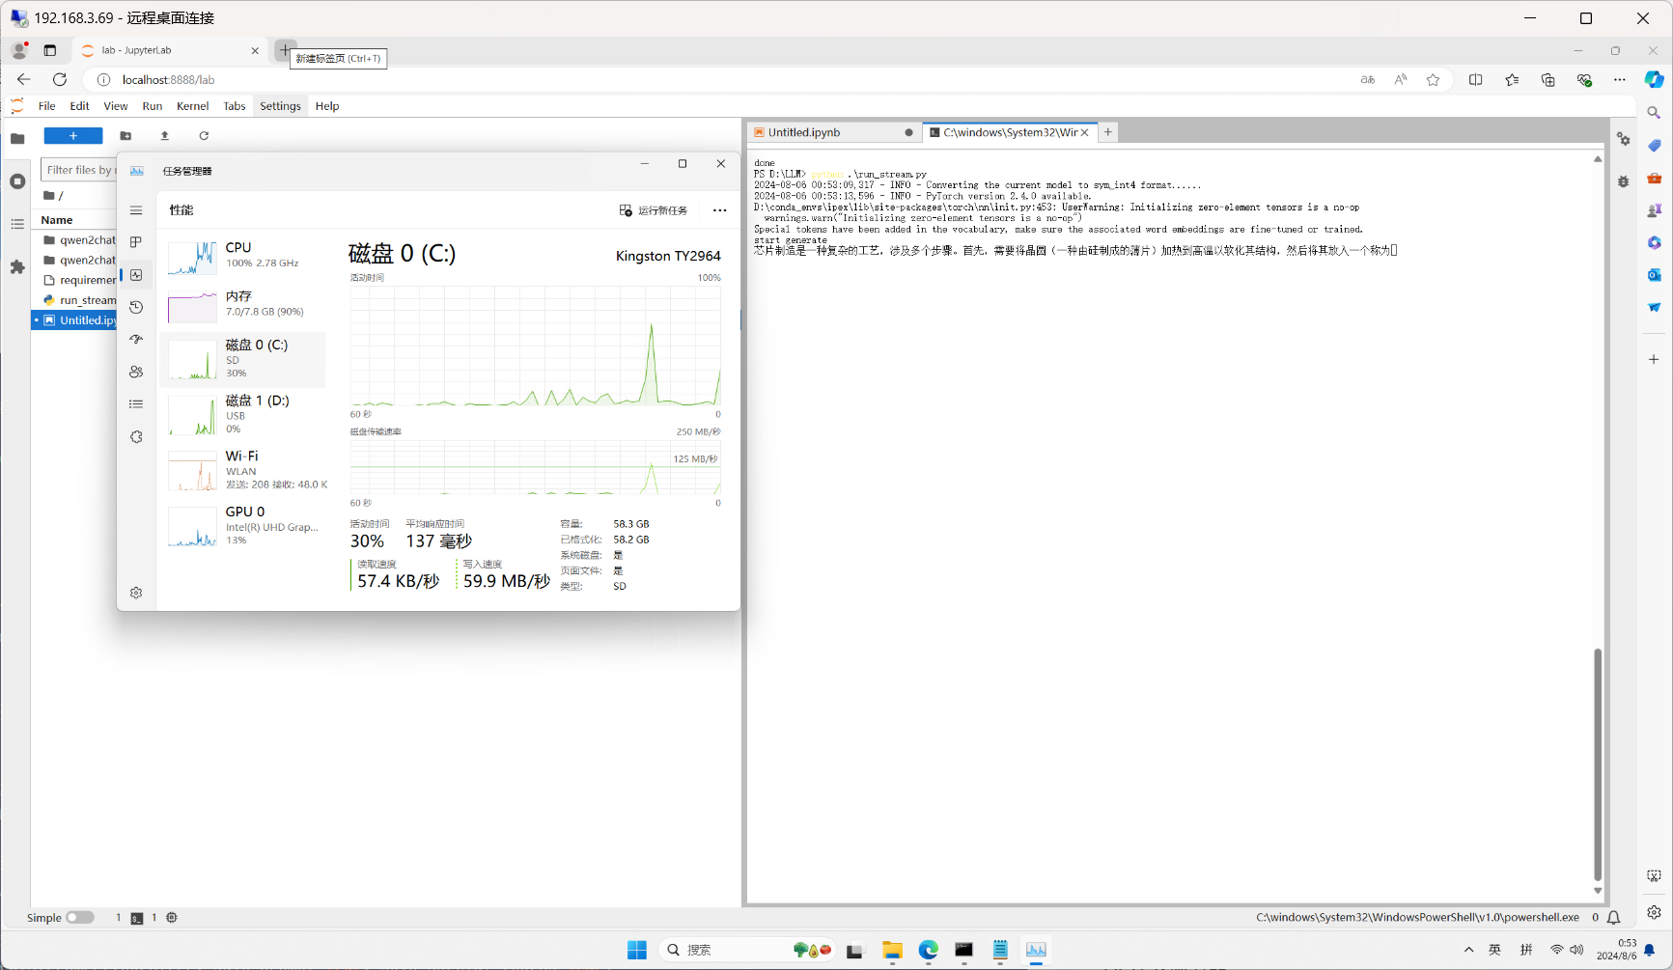Open Running Terminals and Kernels panel
The image size is (1673, 970).
click(17, 181)
